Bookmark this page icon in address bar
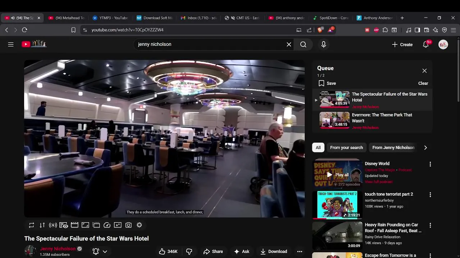Viewport: 460px width, 258px height. coord(73,30)
